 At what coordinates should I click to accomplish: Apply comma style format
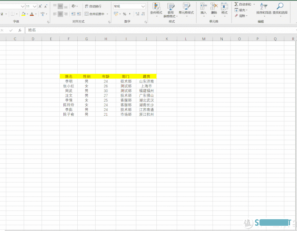(130, 14)
